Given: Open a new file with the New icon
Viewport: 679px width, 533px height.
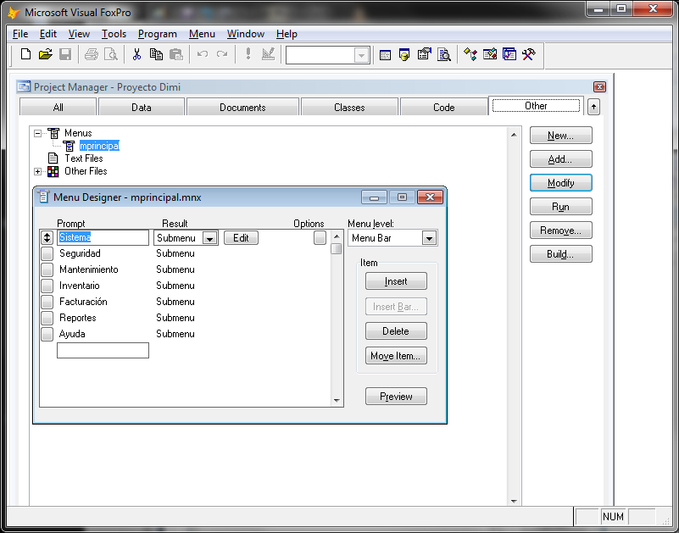Looking at the screenshot, I should click(x=25, y=53).
